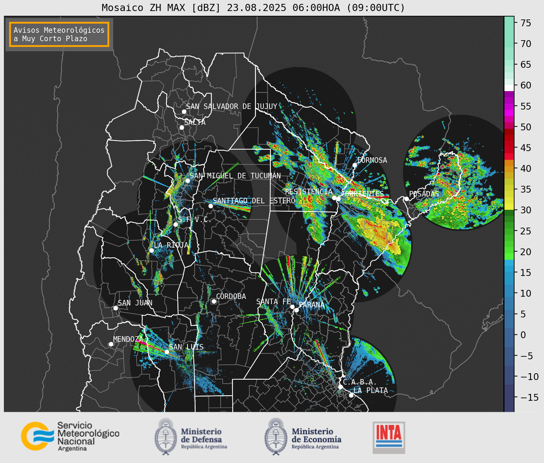This screenshot has height=463, width=544.
Task: Select the MENDOZA city marker
Action: tap(111, 344)
